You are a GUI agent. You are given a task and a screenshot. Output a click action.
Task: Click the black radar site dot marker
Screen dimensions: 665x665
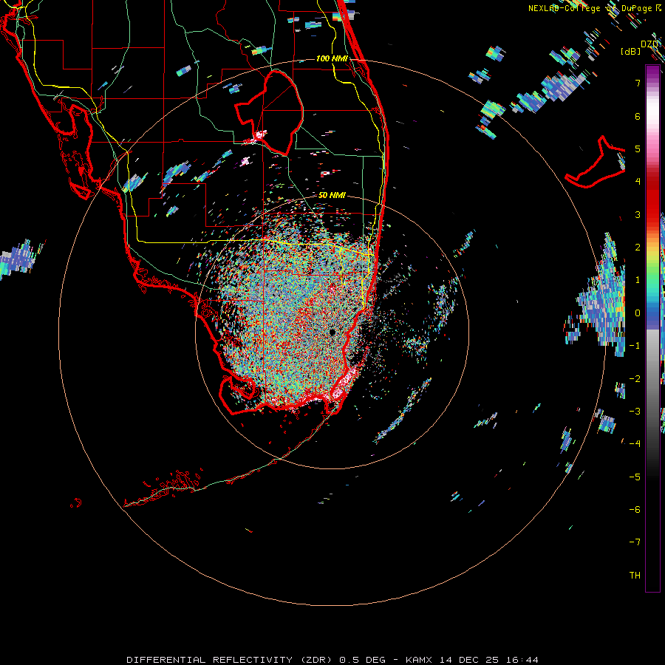pyautogui.click(x=332, y=332)
